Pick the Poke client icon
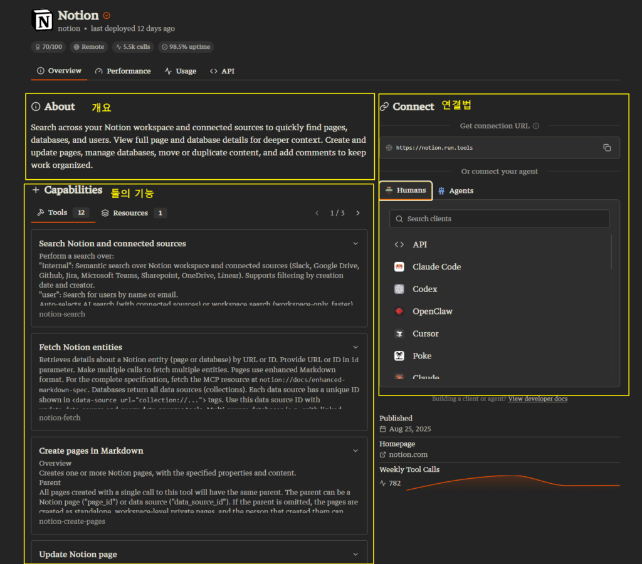Image resolution: width=642 pixels, height=564 pixels. pyautogui.click(x=399, y=356)
